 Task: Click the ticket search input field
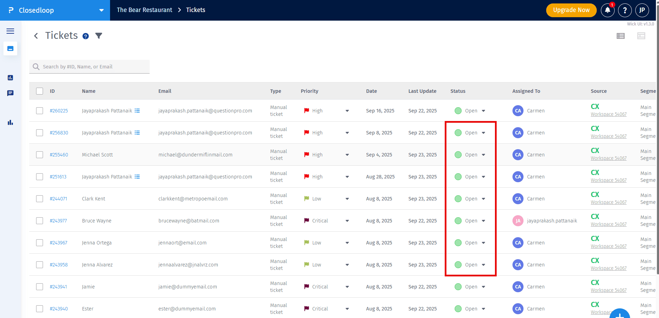(x=93, y=67)
